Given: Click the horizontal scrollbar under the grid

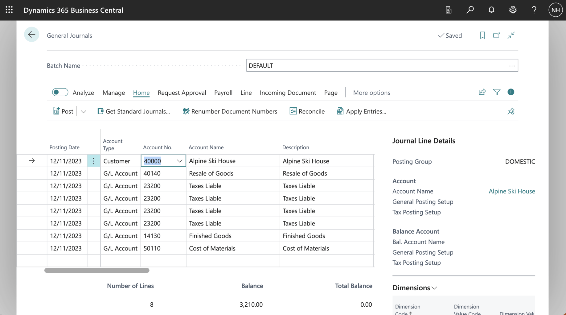Looking at the screenshot, I should (97, 271).
